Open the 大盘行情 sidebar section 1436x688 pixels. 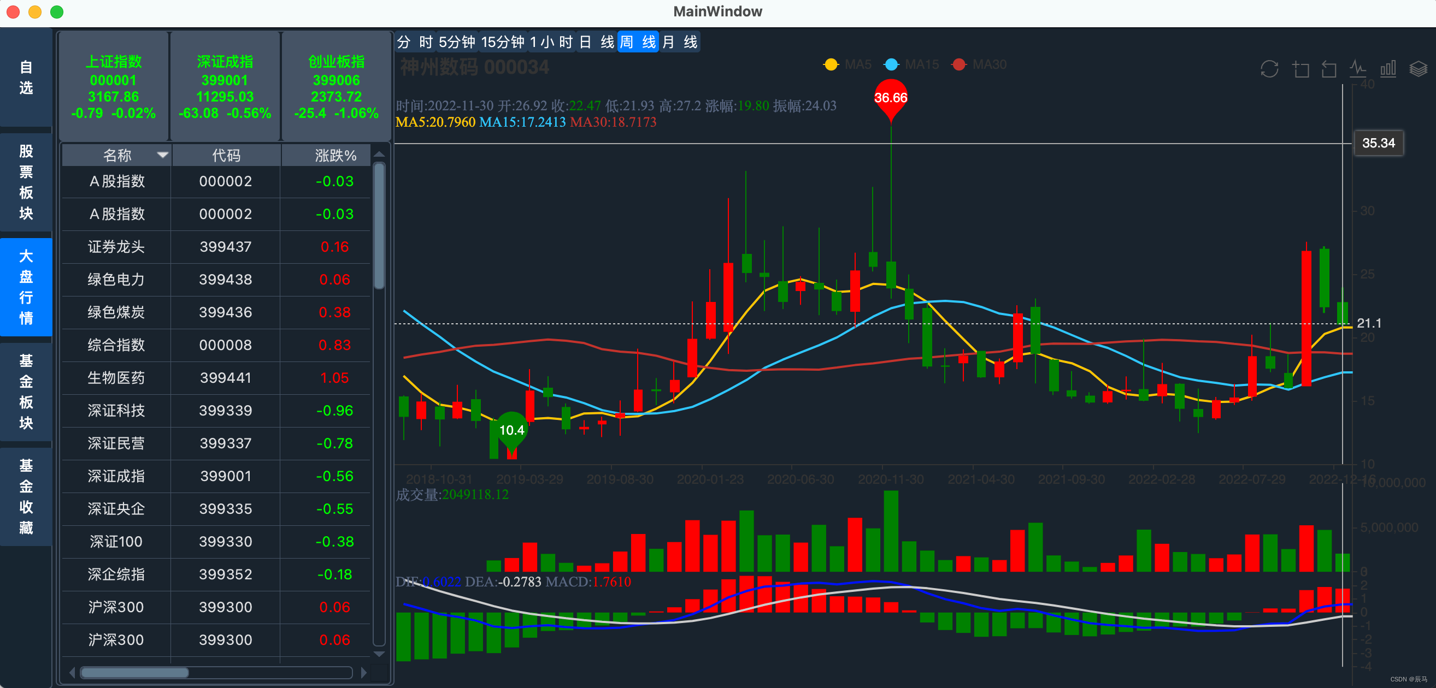[26, 287]
